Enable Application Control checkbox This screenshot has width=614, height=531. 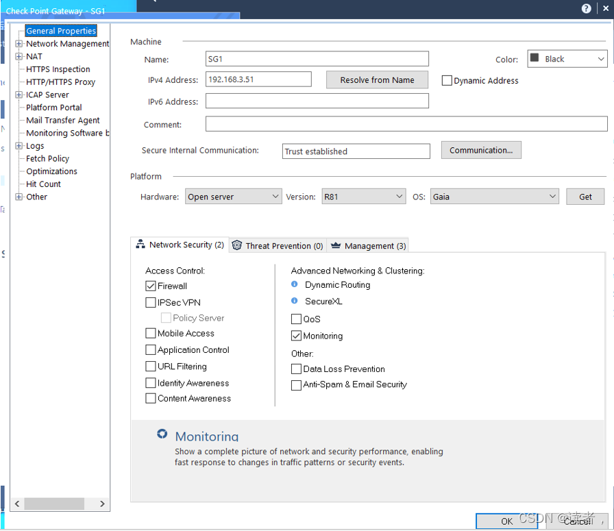tap(150, 349)
